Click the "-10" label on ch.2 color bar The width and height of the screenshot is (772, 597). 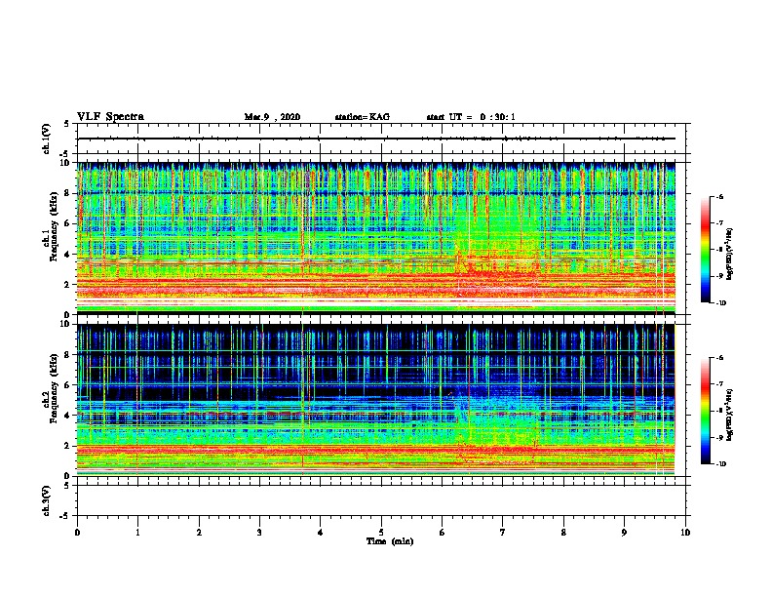coord(720,464)
